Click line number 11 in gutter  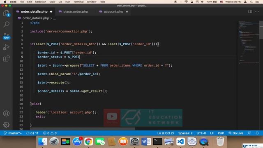click(21, 65)
